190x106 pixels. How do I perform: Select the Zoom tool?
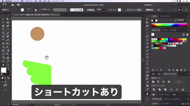8,65
